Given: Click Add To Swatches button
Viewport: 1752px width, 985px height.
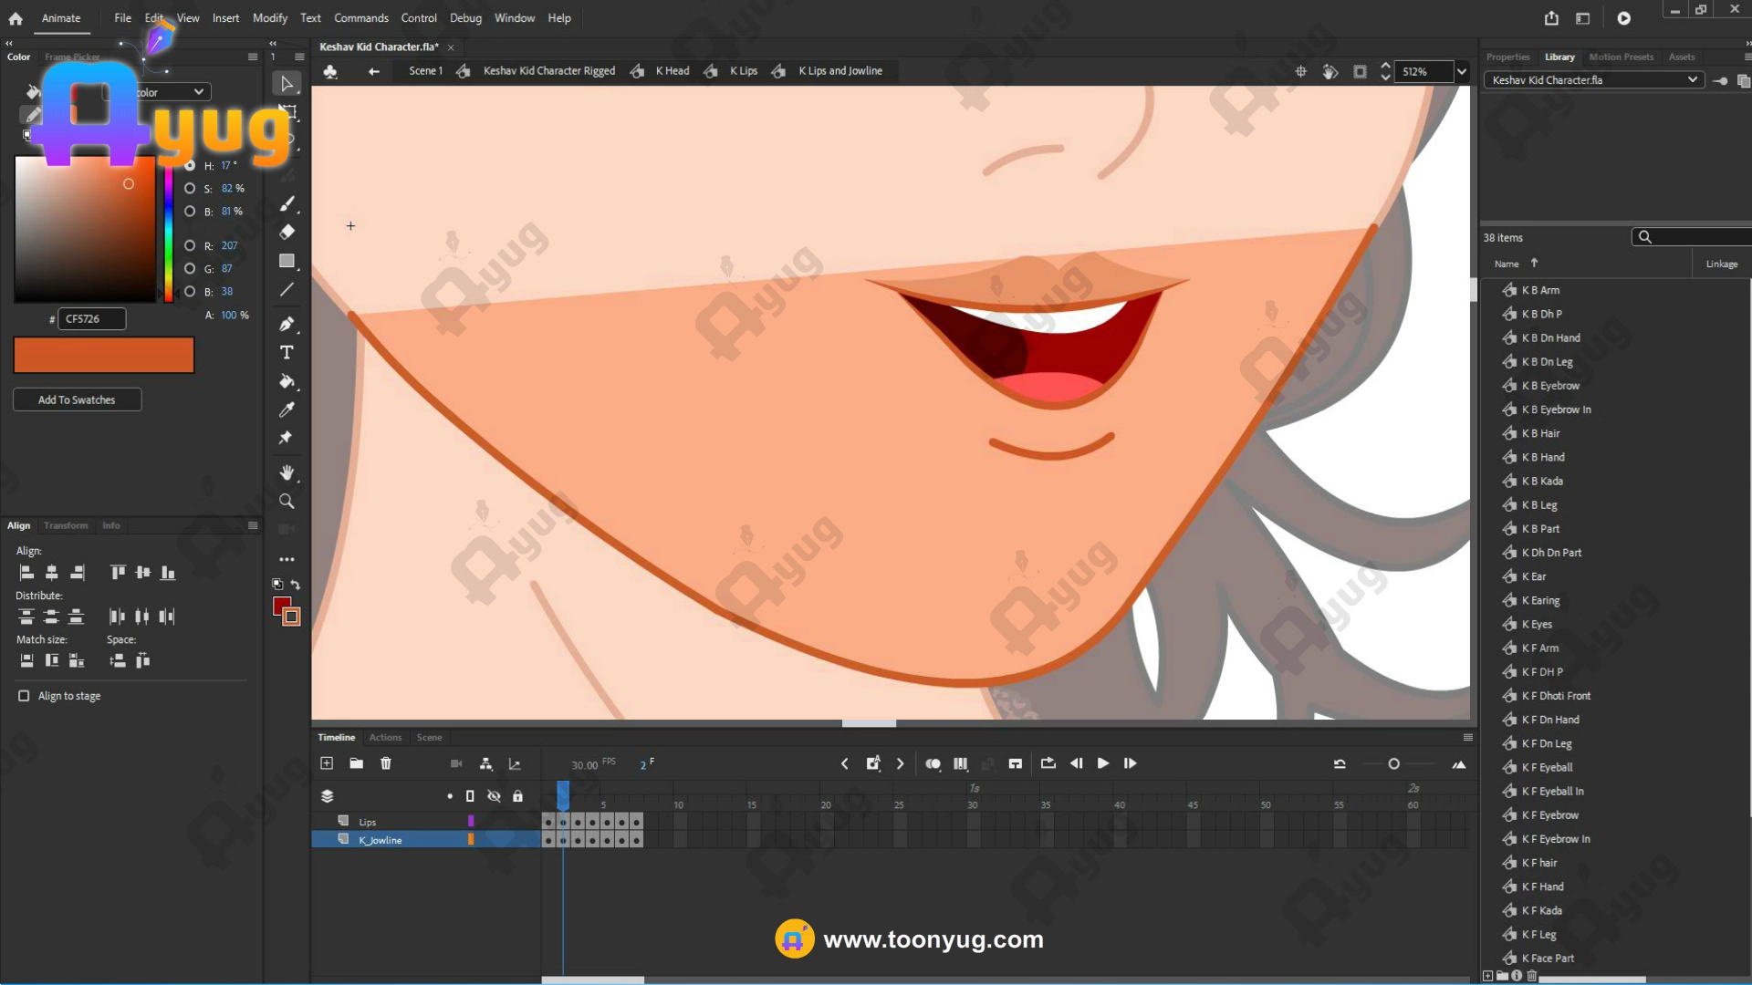Looking at the screenshot, I should pyautogui.click(x=77, y=399).
